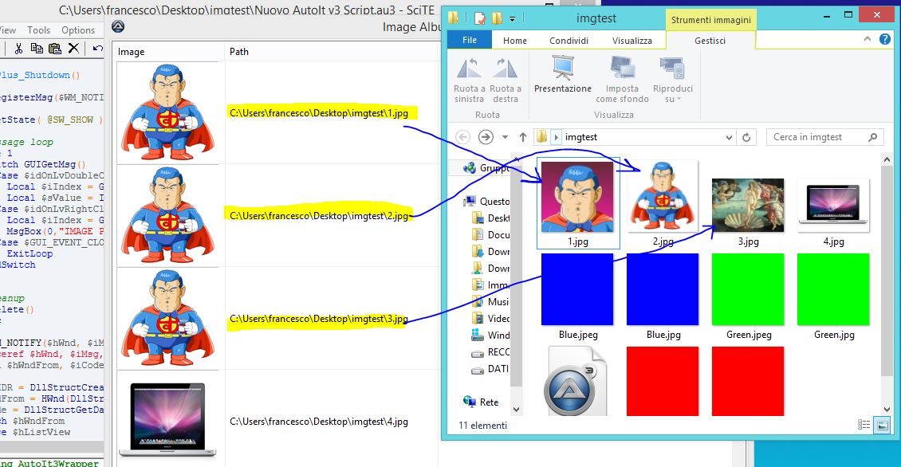Rotate image right with Ruota a destra
The image size is (901, 467).
pos(505,80)
